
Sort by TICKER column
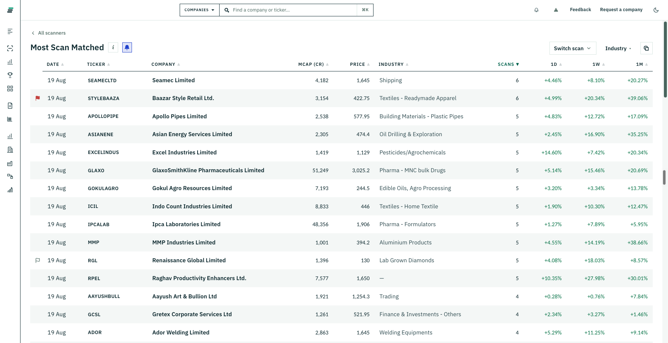tap(98, 64)
